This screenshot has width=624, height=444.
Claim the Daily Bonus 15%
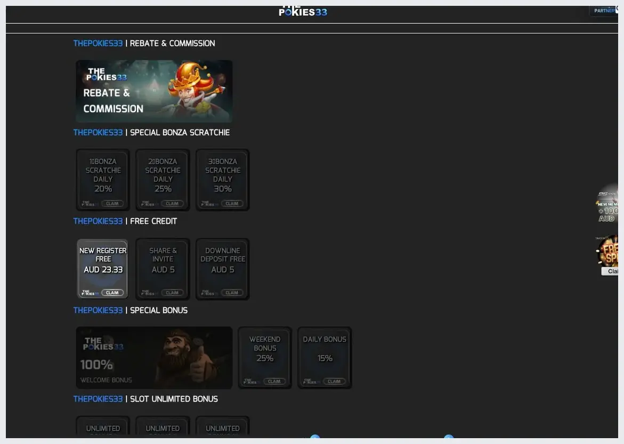pyautogui.click(x=334, y=381)
